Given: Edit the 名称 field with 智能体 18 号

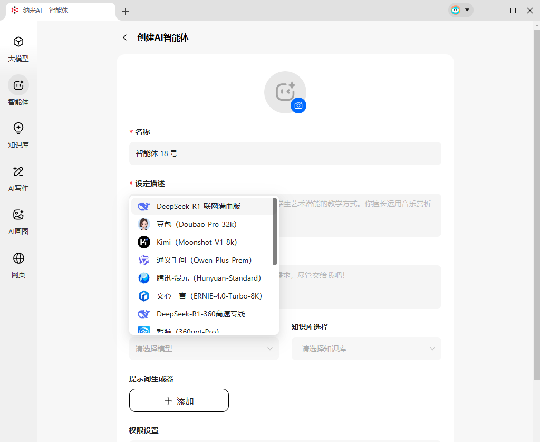Looking at the screenshot, I should 285,153.
